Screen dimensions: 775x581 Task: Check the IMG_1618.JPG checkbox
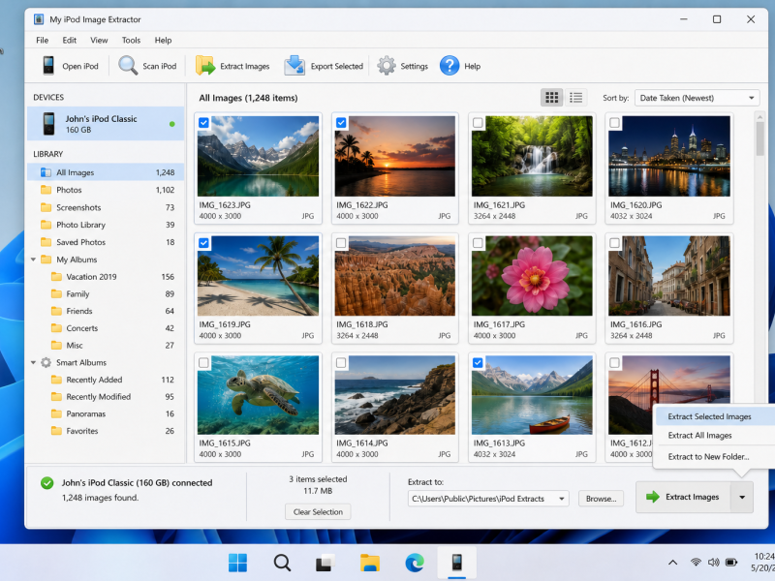[341, 243]
